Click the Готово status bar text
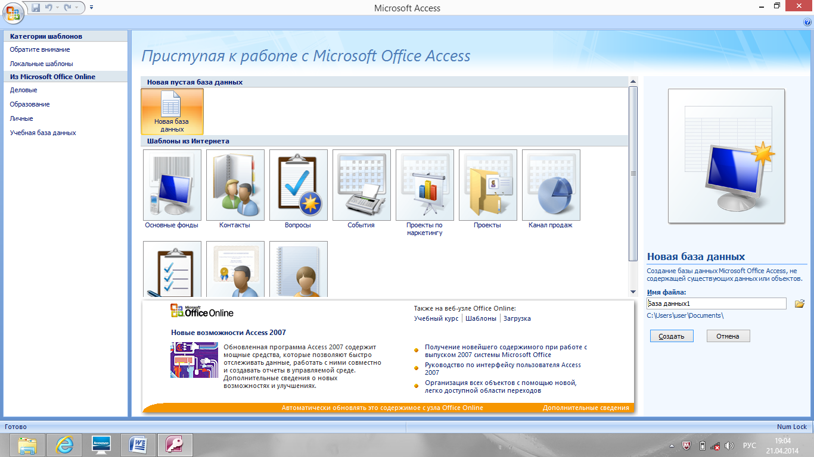814x457 pixels. pyautogui.click(x=15, y=427)
